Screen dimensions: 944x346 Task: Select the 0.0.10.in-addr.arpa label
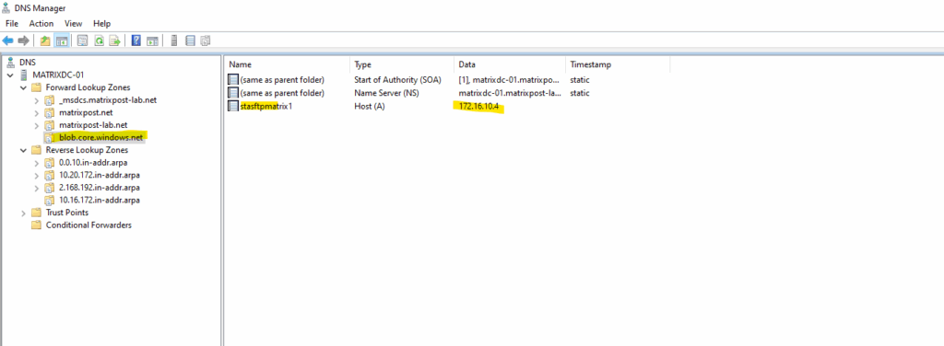[x=93, y=163]
